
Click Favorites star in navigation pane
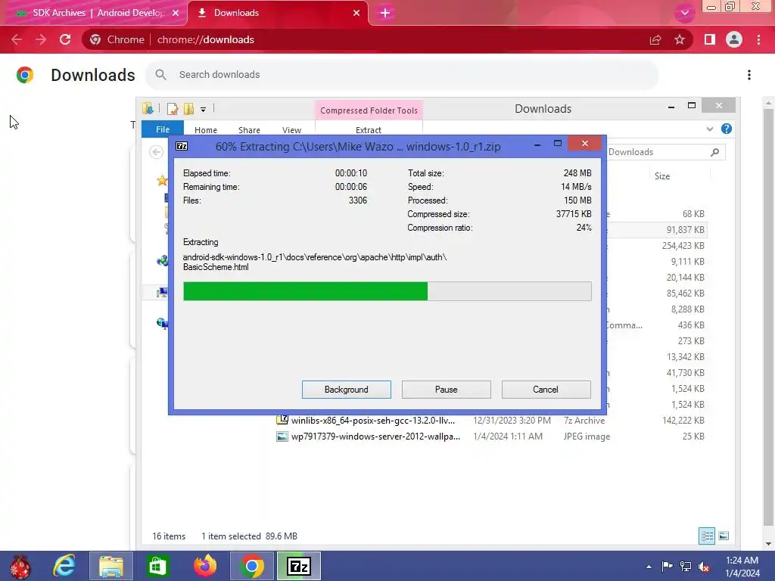pyautogui.click(x=162, y=180)
